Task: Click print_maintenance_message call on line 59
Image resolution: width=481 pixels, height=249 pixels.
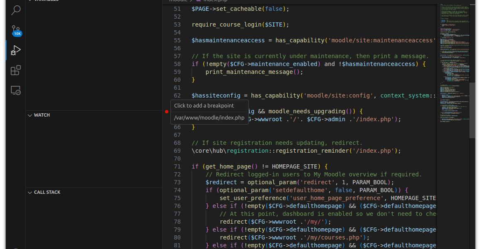Action: [249, 72]
